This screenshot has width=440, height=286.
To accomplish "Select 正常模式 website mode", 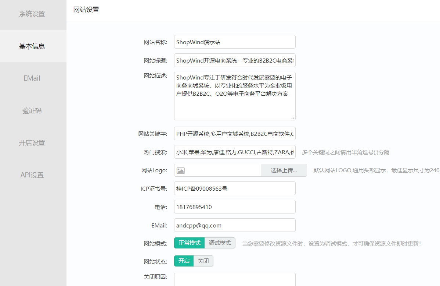I will click(x=190, y=243).
